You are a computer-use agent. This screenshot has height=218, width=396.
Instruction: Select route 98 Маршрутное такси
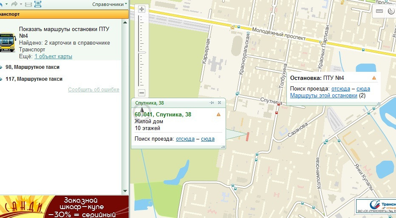click(x=32, y=67)
